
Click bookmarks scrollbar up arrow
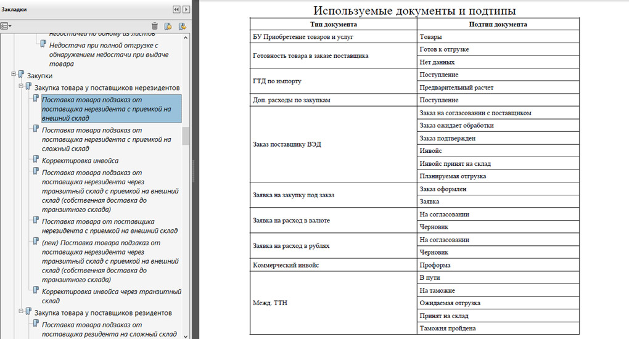point(186,38)
